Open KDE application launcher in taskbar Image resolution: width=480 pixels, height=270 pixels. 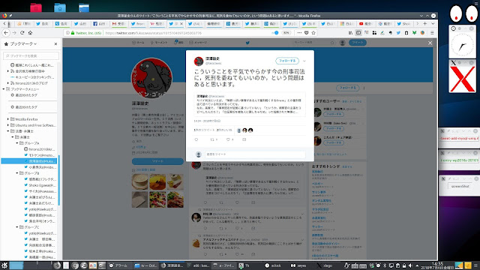click(x=4, y=265)
